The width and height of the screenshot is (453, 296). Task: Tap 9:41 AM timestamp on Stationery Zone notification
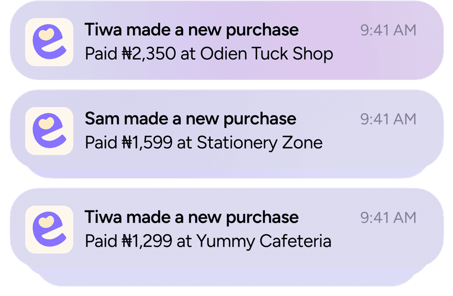[388, 119]
